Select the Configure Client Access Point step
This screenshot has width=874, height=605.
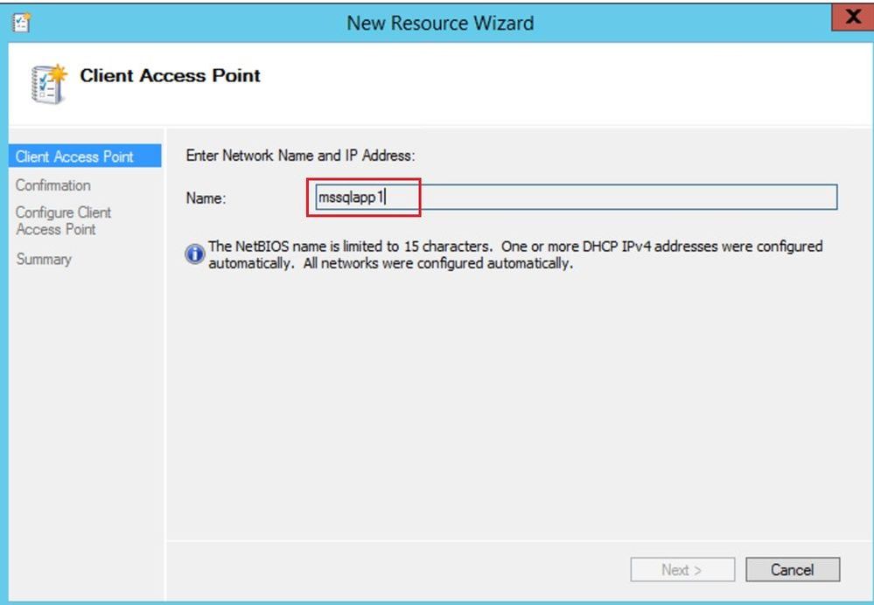coord(64,220)
